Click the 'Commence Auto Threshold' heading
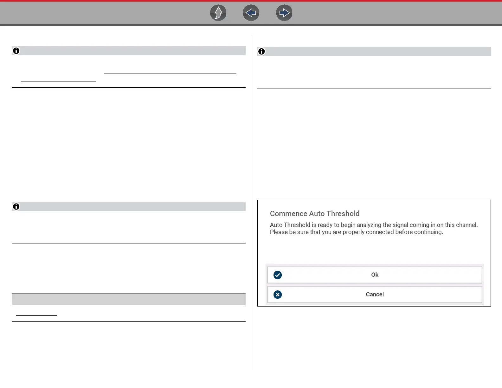 click(315, 214)
